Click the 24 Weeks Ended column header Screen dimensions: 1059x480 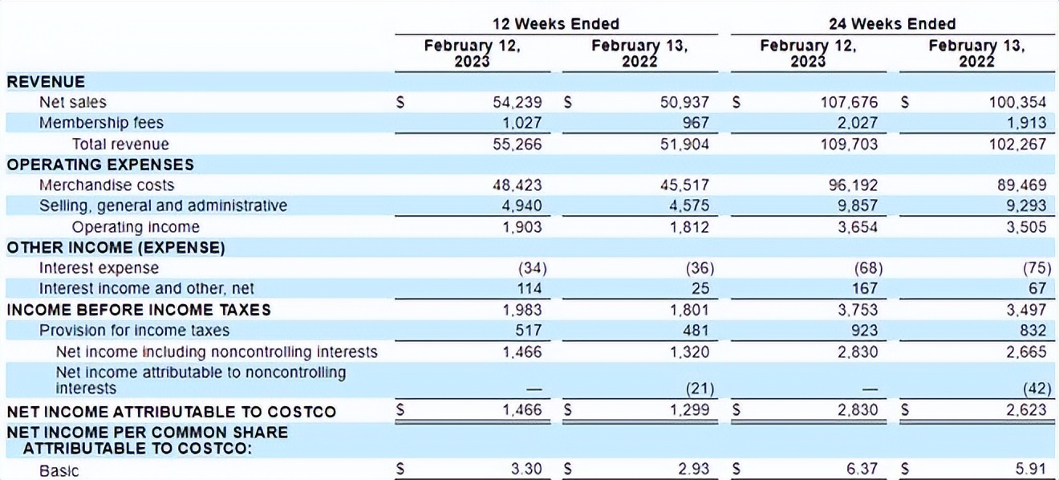coord(892,23)
